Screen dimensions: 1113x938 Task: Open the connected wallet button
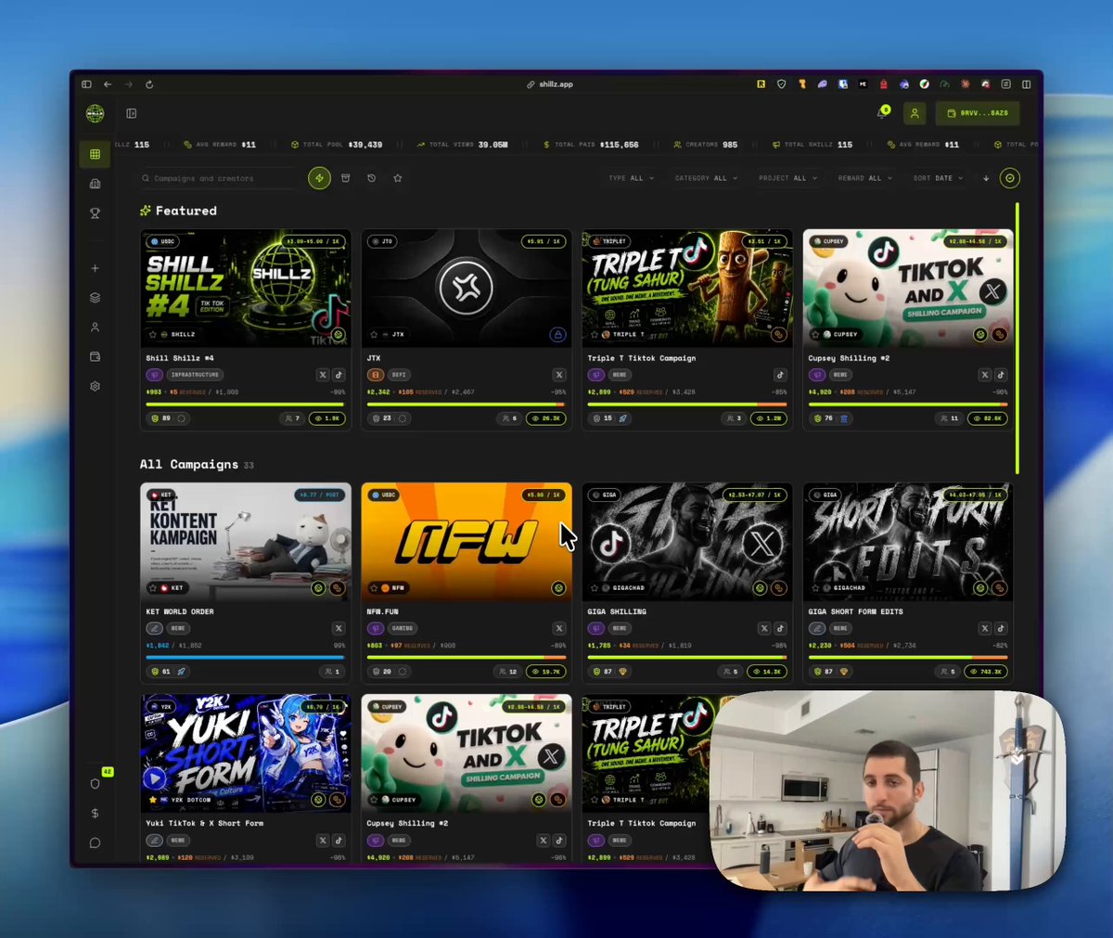978,113
